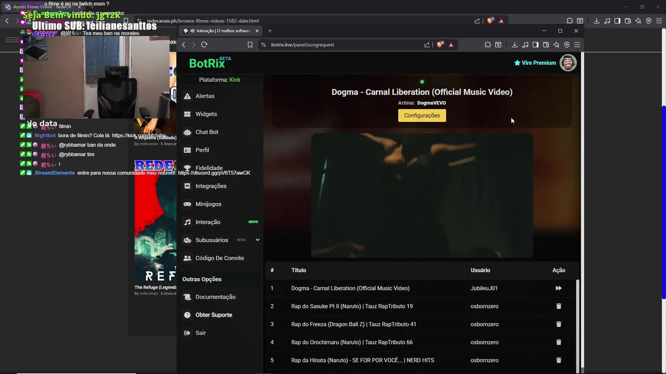Remove Rap do Freeza from song queue
Viewport: 666px width, 374px height.
click(559, 324)
